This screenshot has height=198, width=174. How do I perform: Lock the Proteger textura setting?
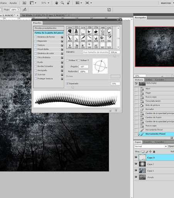click(x=62, y=79)
